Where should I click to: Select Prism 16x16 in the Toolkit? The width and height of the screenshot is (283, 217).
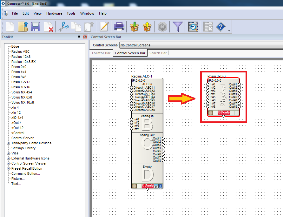coord(21,87)
